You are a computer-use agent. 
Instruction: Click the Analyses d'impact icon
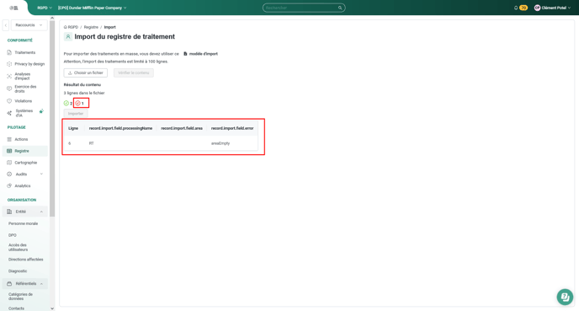coord(9,76)
